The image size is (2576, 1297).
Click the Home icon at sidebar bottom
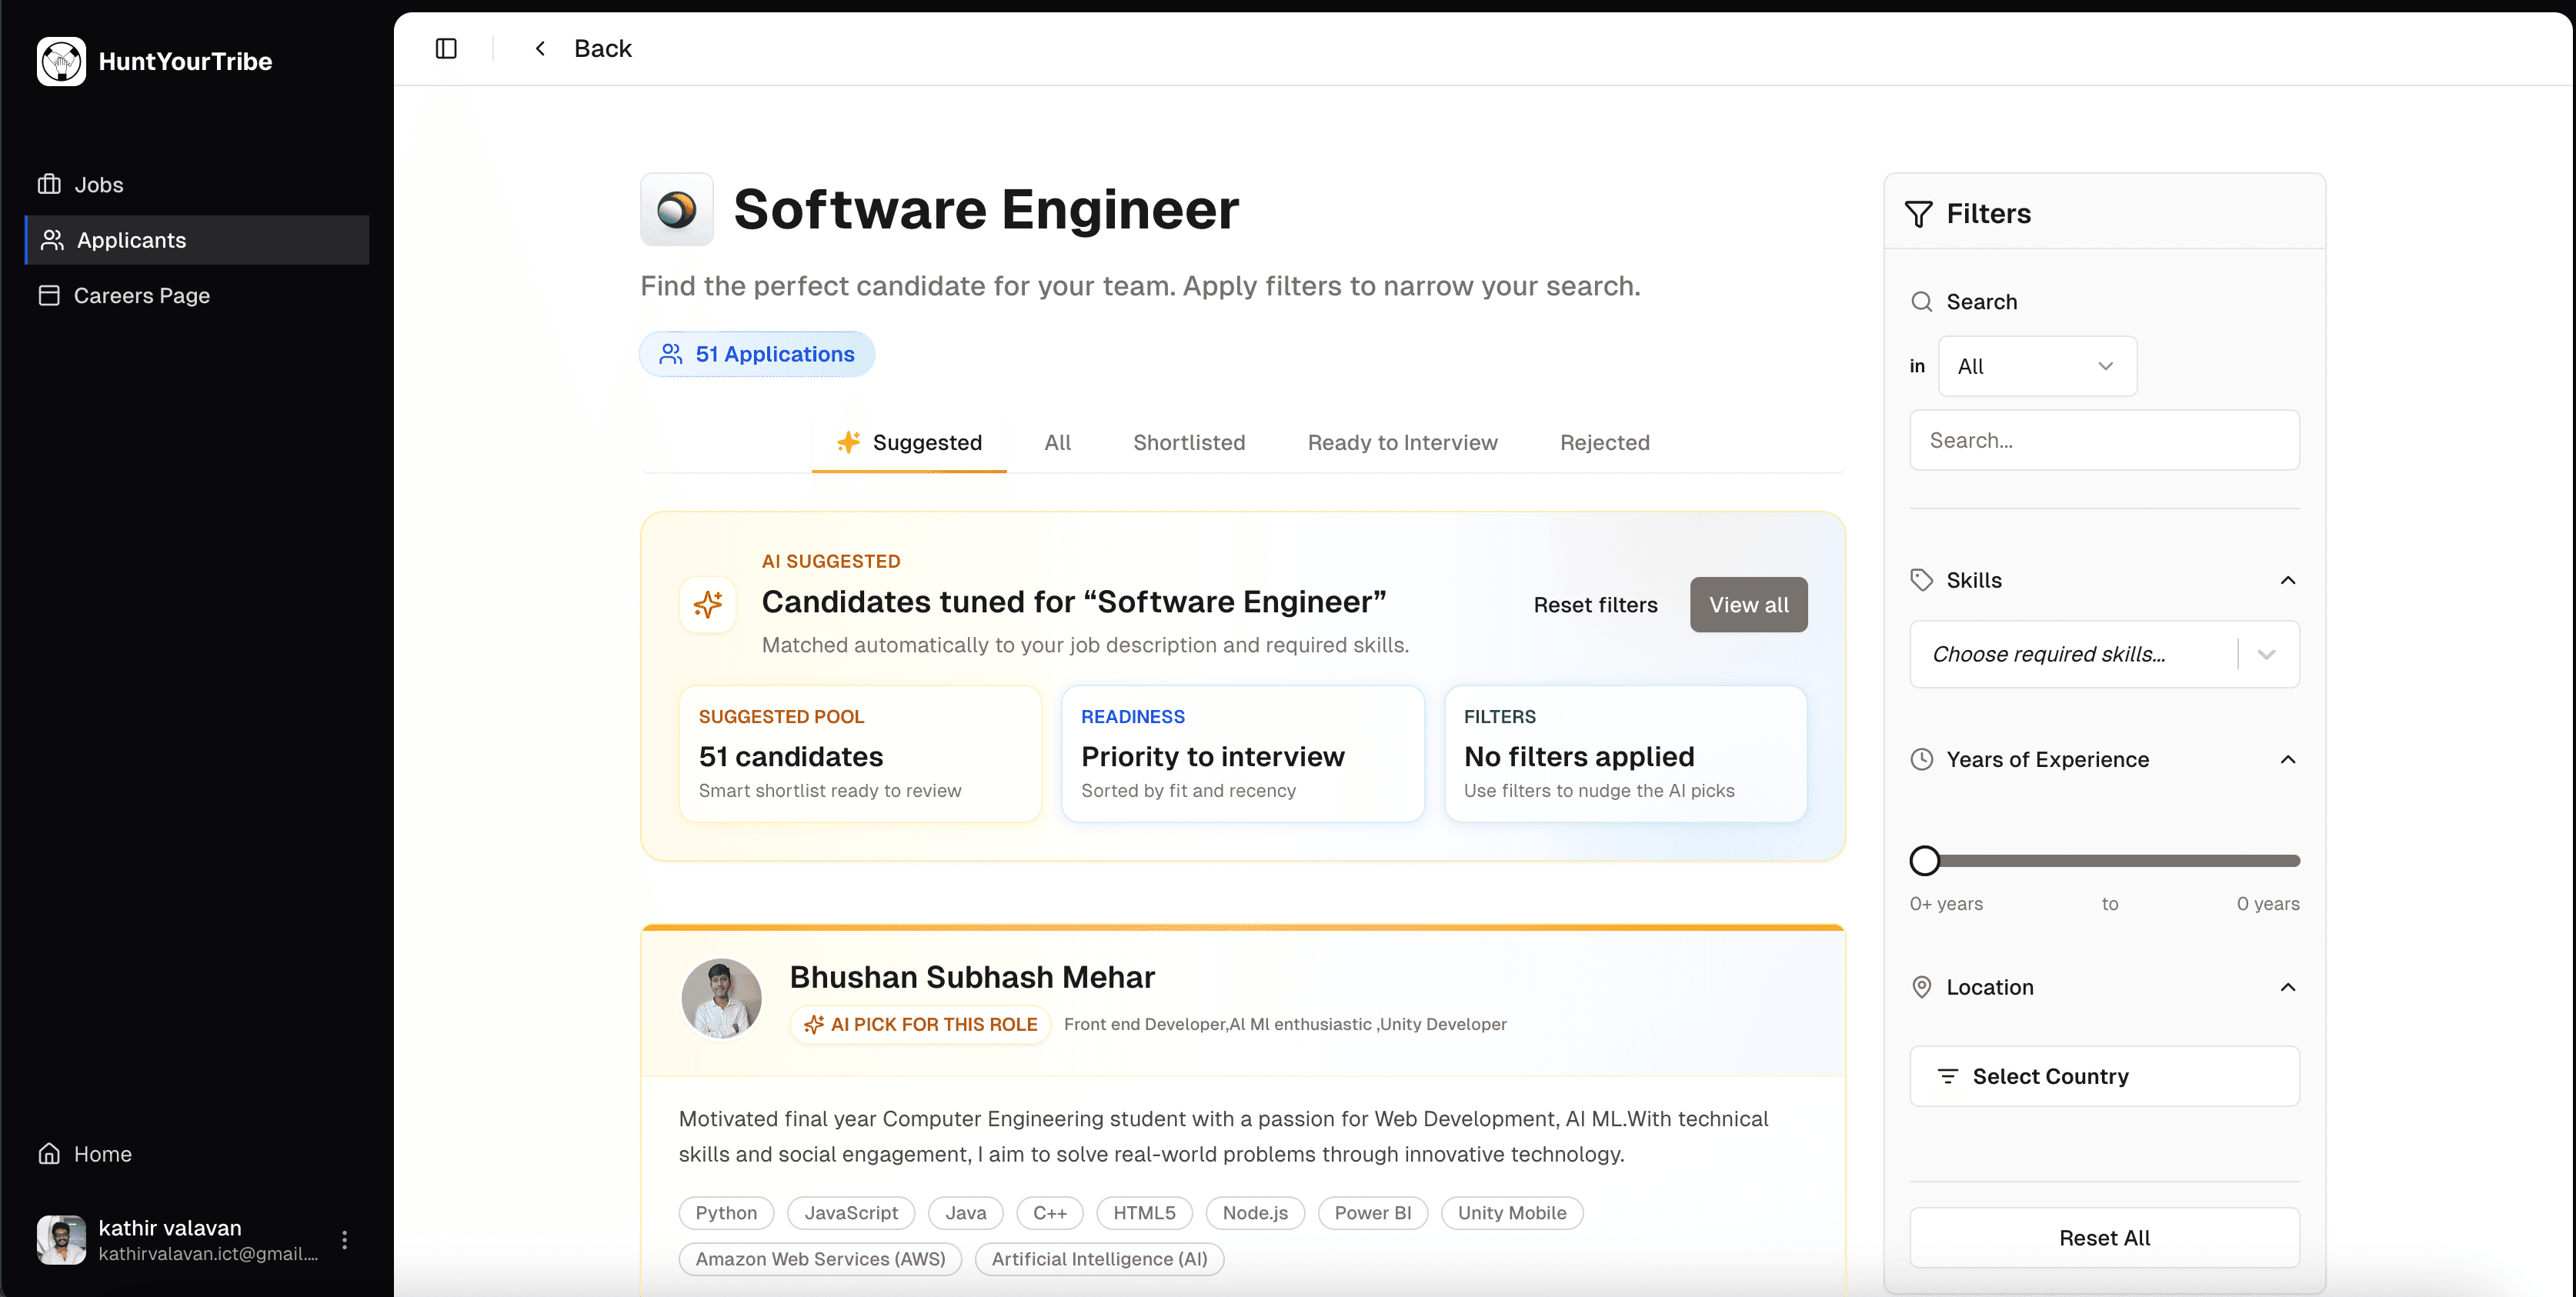coord(49,1153)
